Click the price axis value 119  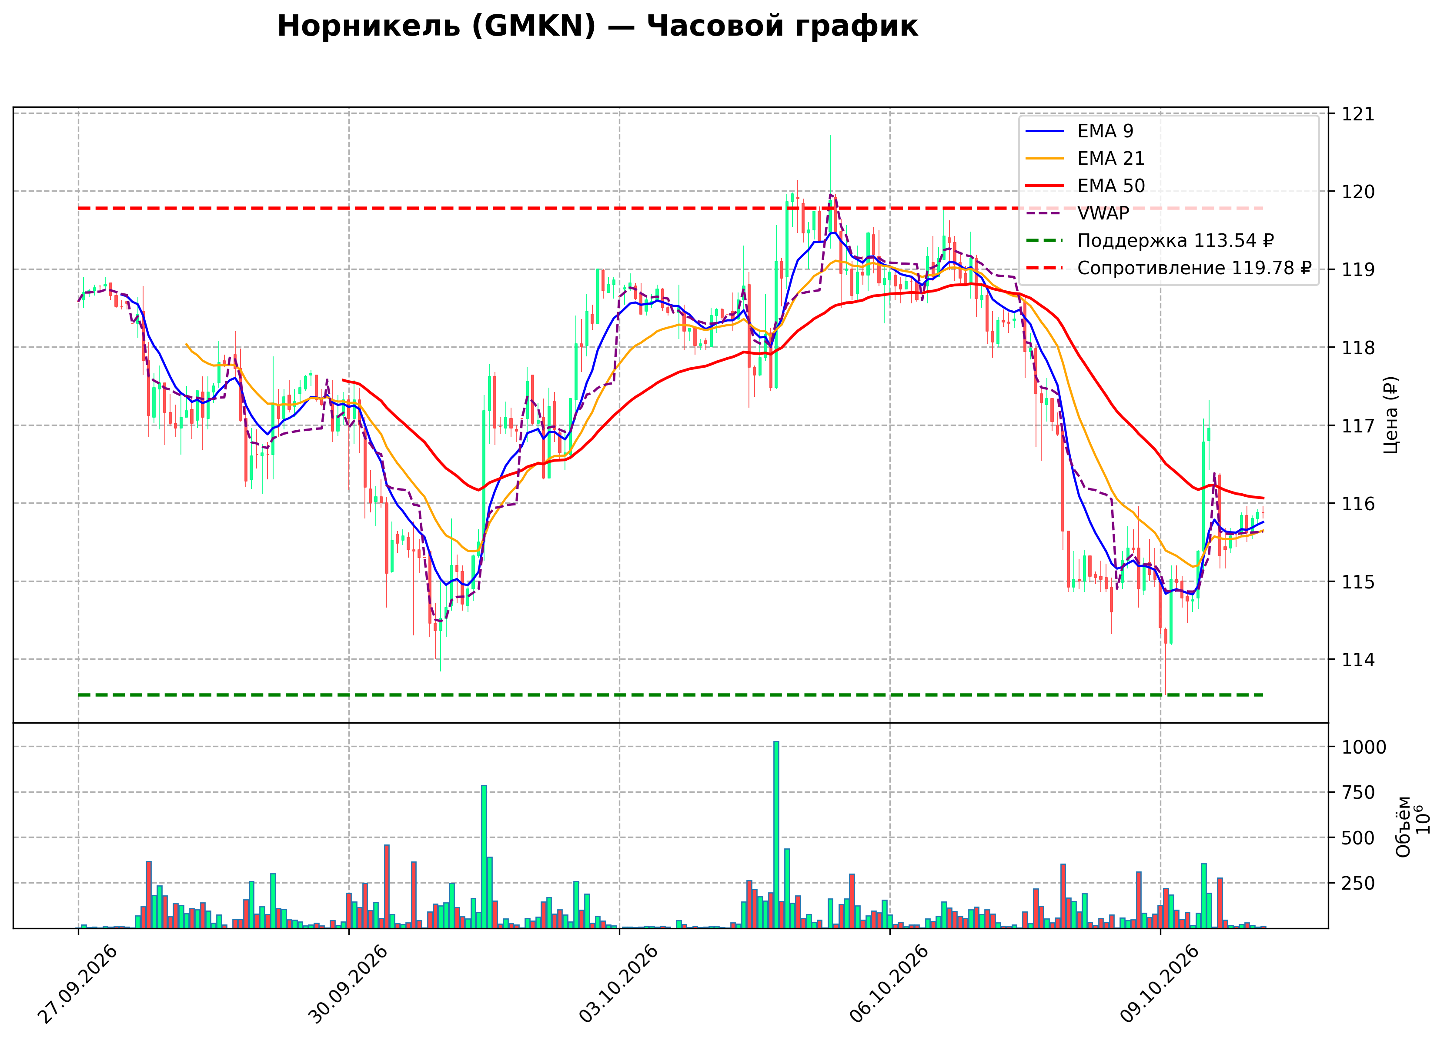[1358, 270]
